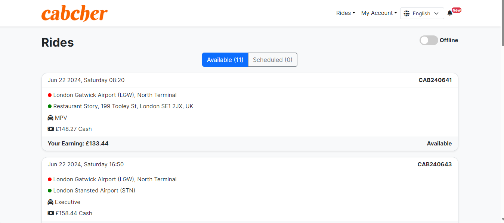Expand the Rides dropdown menu

346,13
